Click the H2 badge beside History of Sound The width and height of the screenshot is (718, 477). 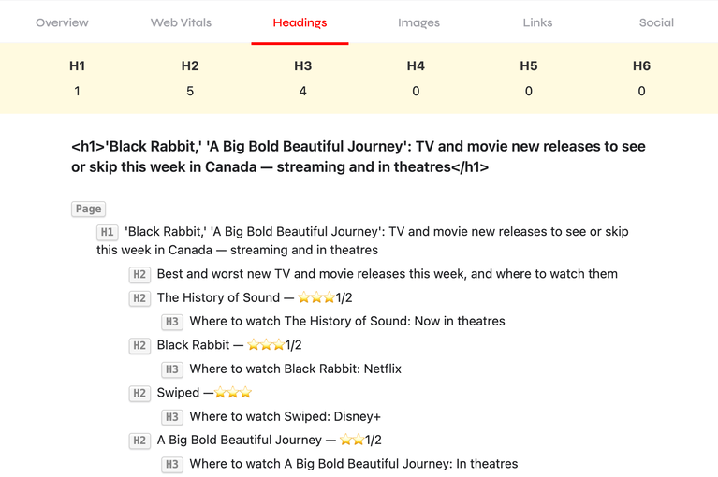(x=139, y=298)
